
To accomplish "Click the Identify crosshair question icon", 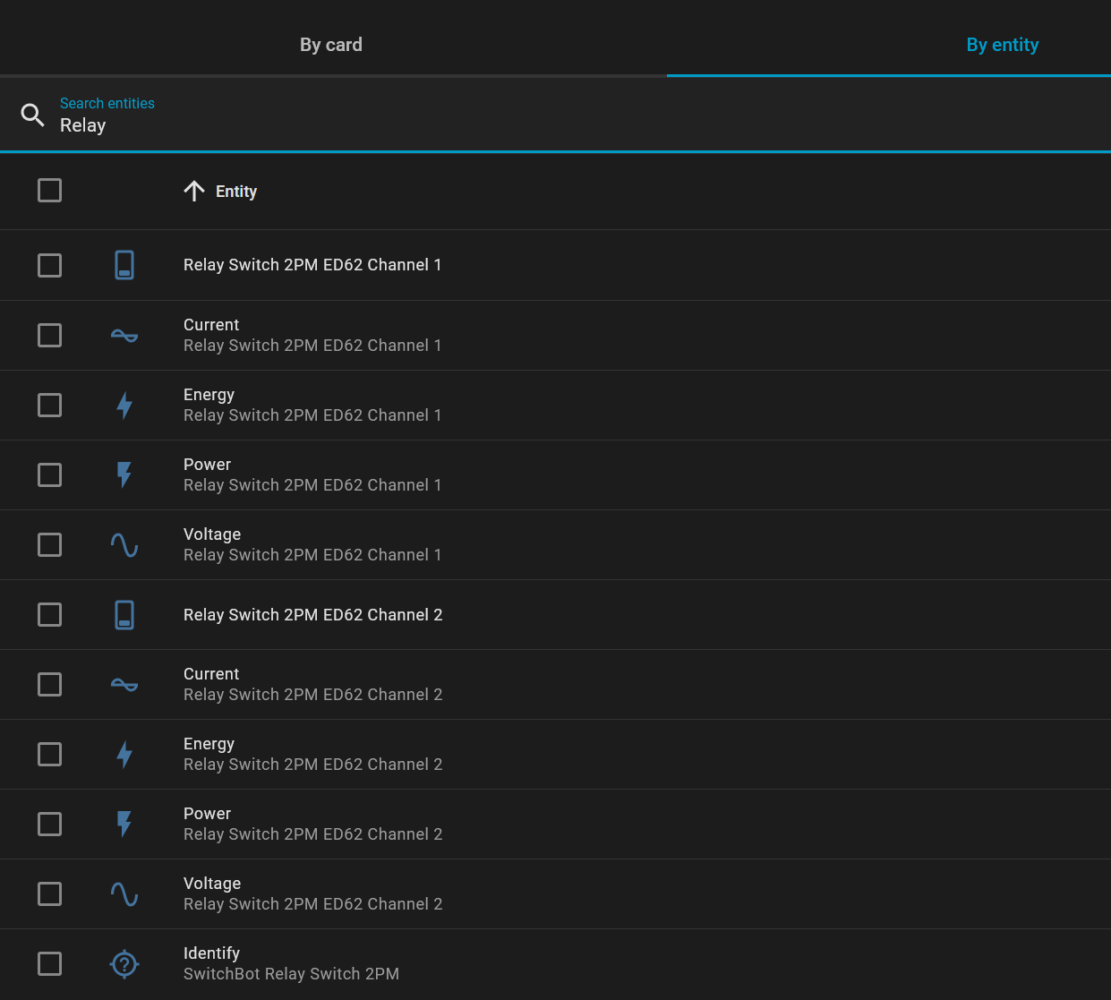I will [x=124, y=964].
